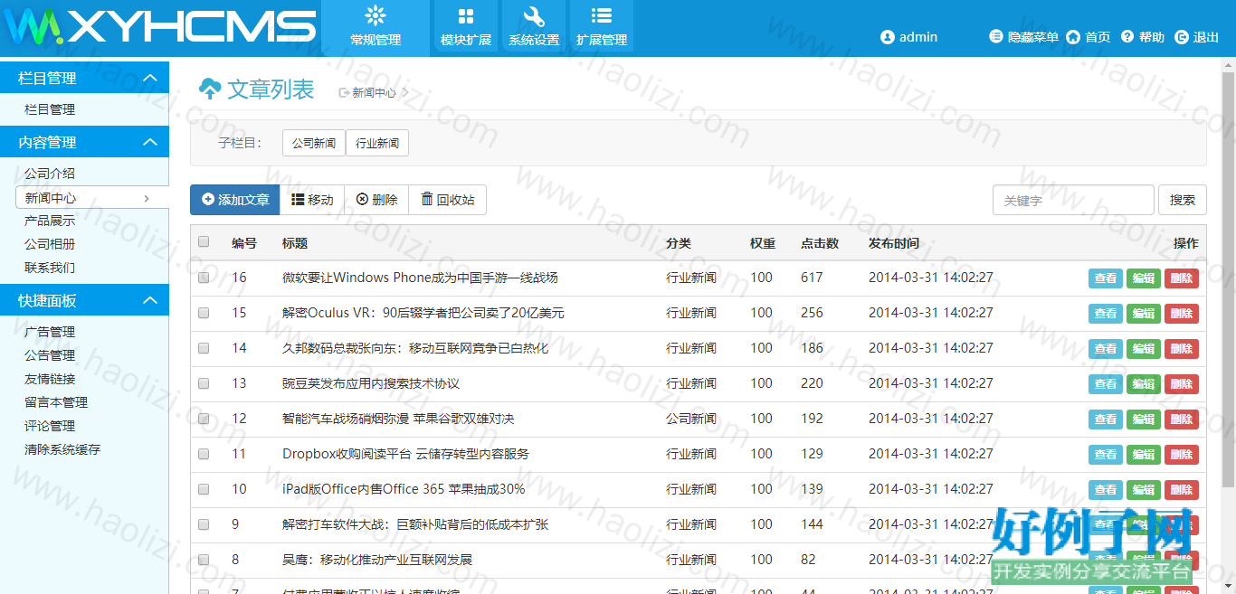The height and width of the screenshot is (594, 1236).
Task: Click the XYHCMS logo
Action: [160, 27]
